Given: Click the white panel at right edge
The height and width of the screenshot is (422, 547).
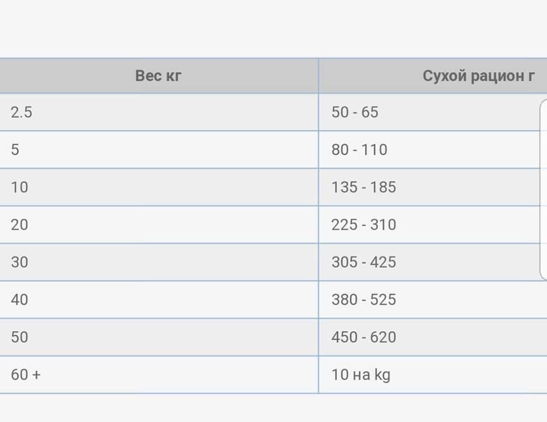Looking at the screenshot, I should [544, 189].
